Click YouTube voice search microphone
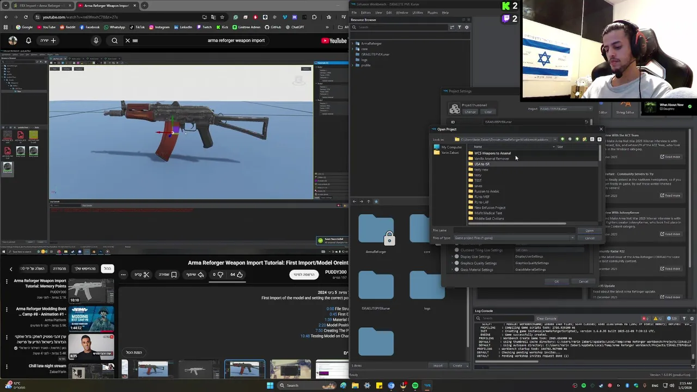 pos(96,40)
